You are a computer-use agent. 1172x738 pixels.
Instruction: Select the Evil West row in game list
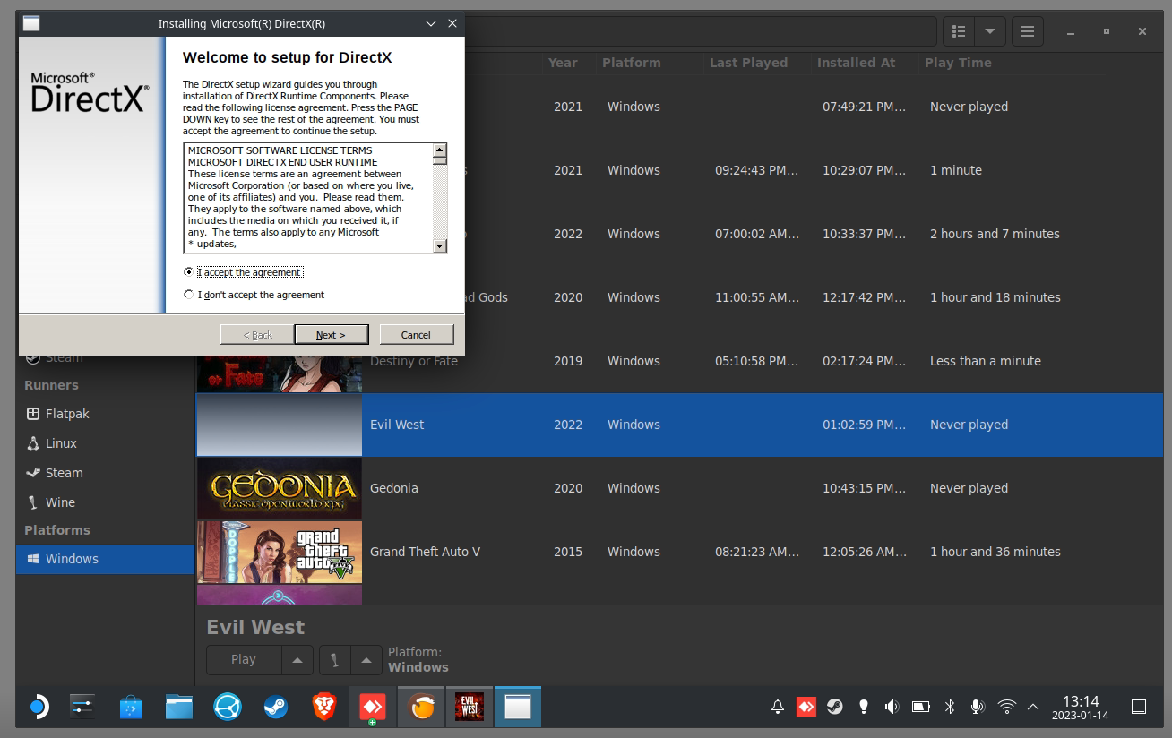pyautogui.click(x=679, y=425)
